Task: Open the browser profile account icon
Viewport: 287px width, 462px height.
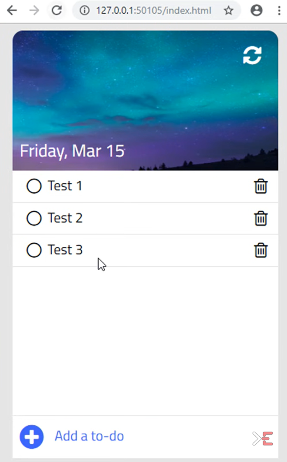Action: click(x=256, y=11)
